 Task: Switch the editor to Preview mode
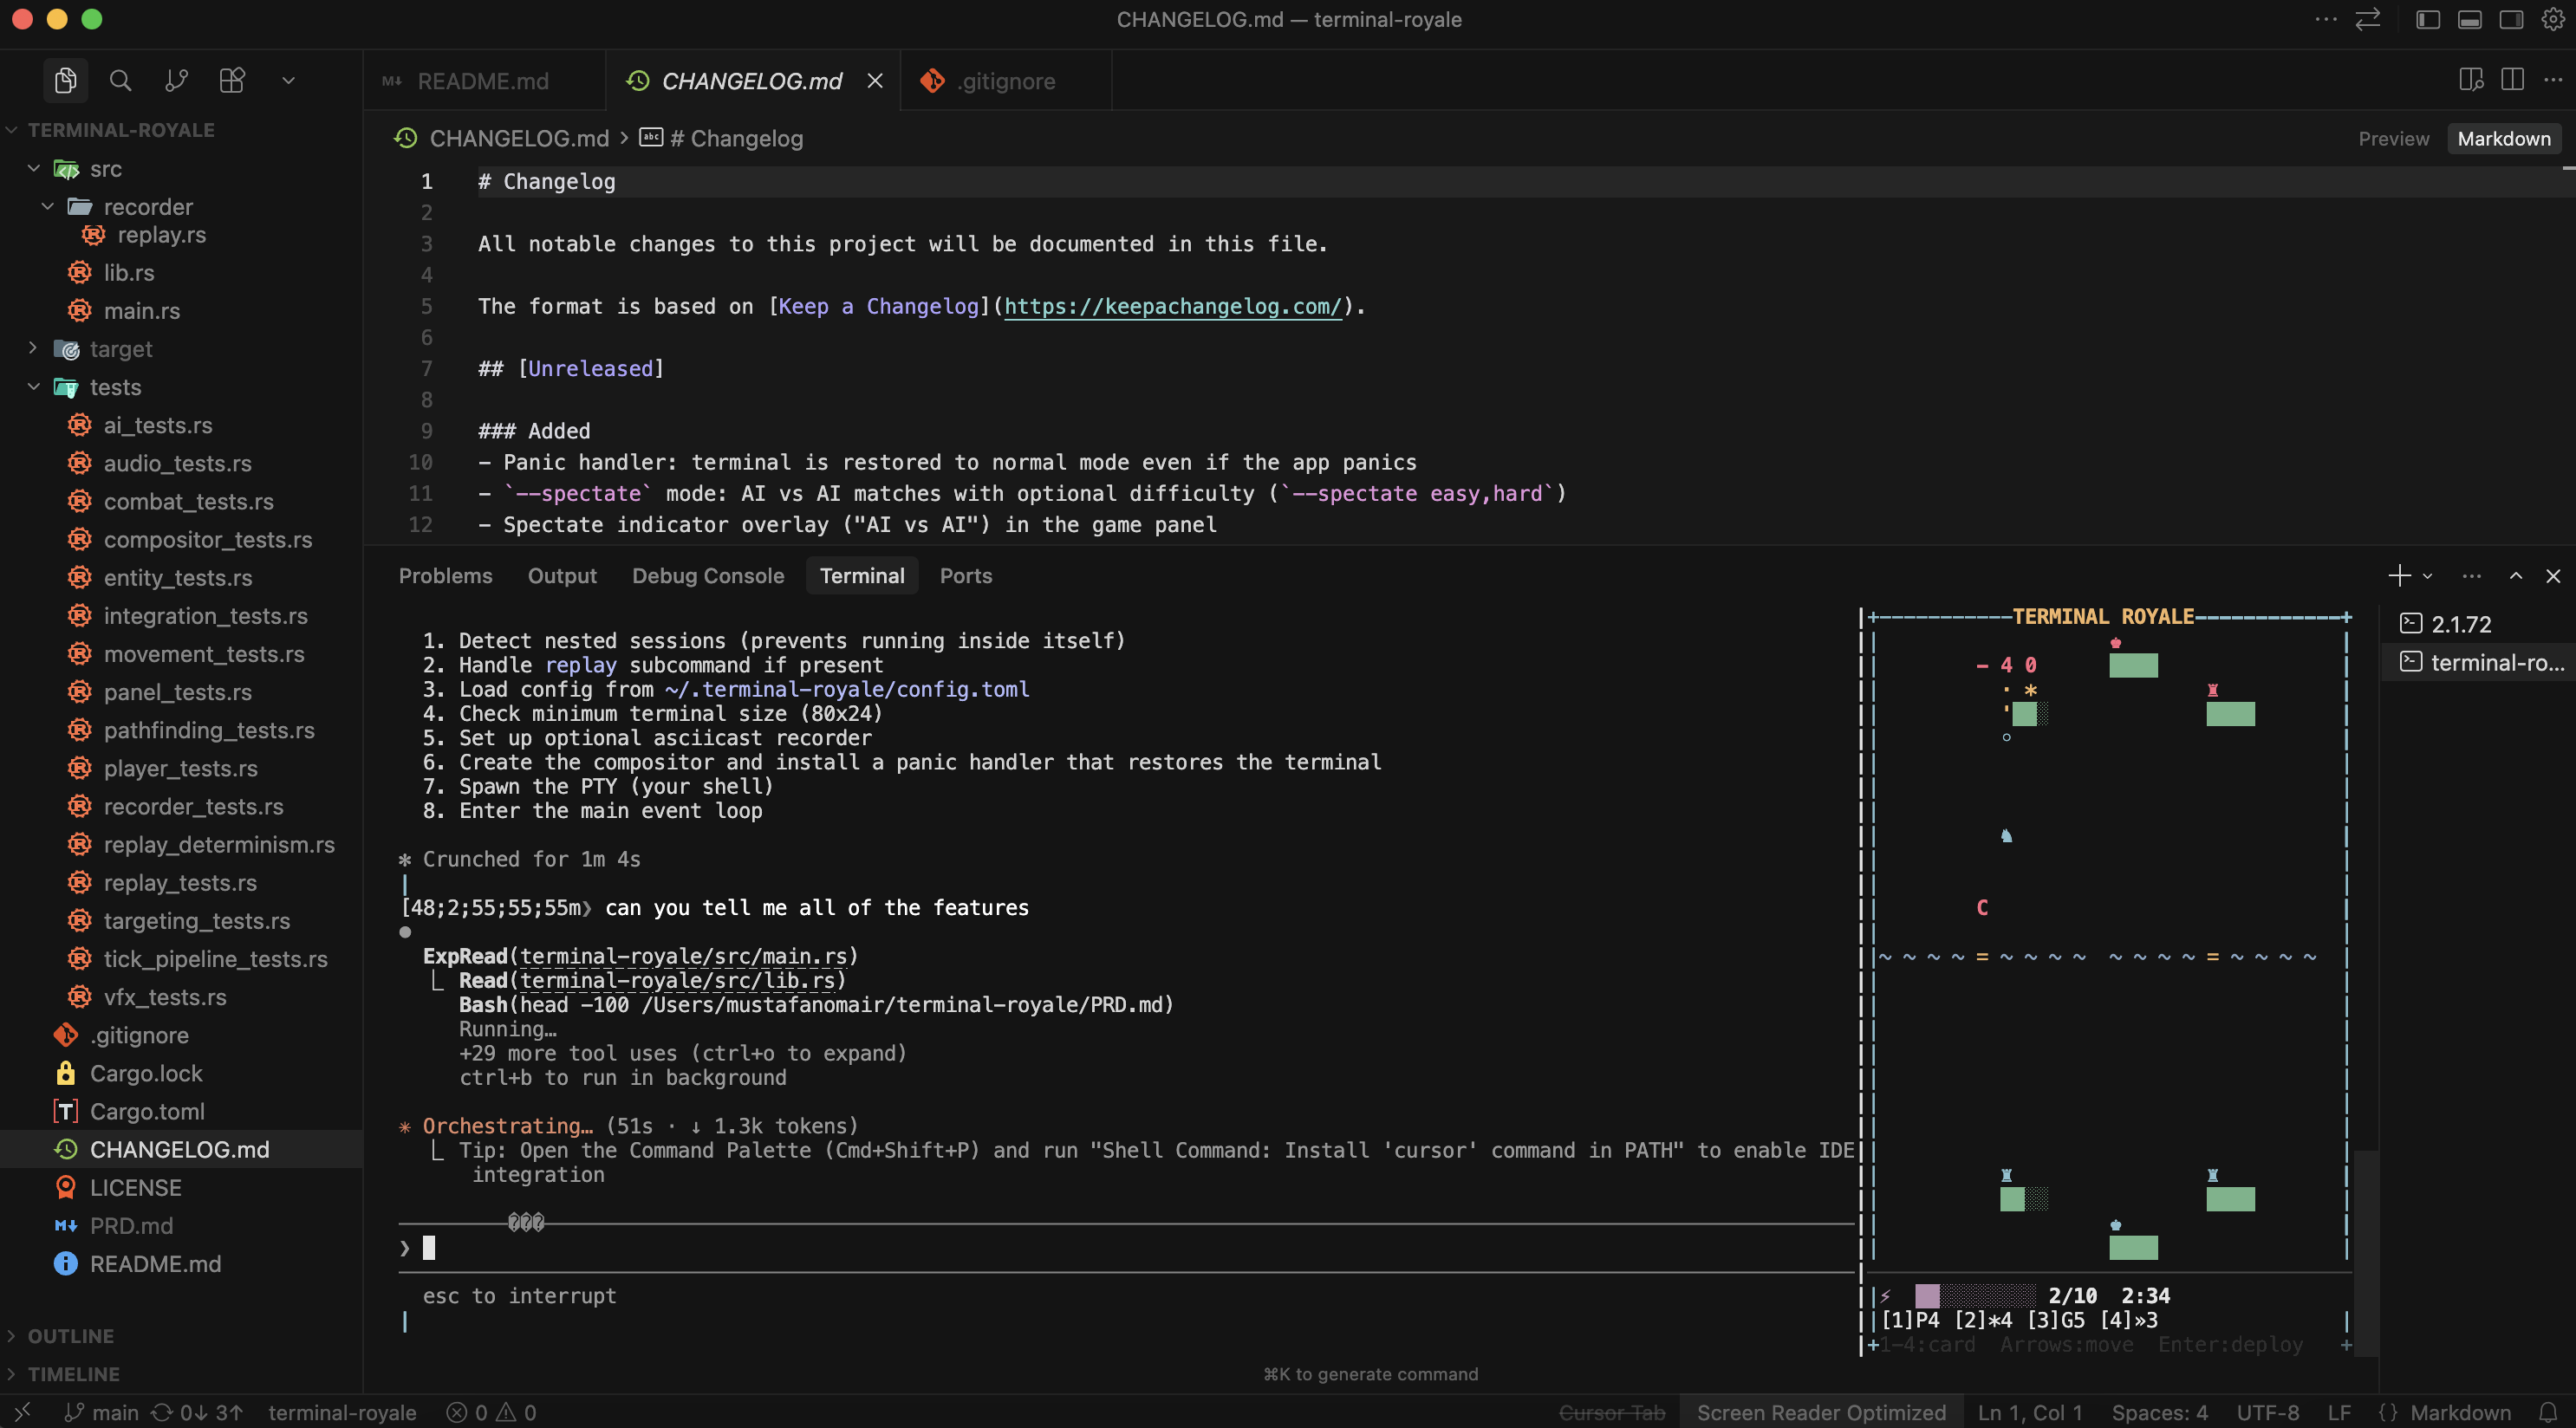2393,138
